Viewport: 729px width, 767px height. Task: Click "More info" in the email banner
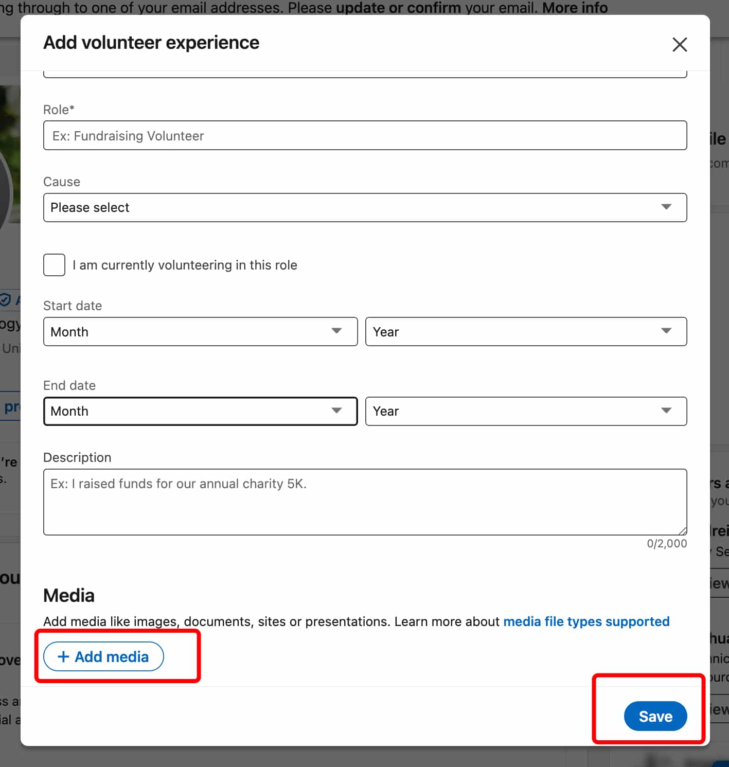tap(574, 8)
